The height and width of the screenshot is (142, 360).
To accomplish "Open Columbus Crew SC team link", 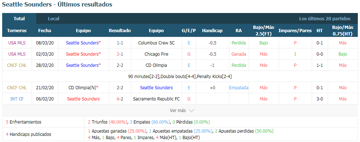I will pyautogui.click(x=156, y=43).
